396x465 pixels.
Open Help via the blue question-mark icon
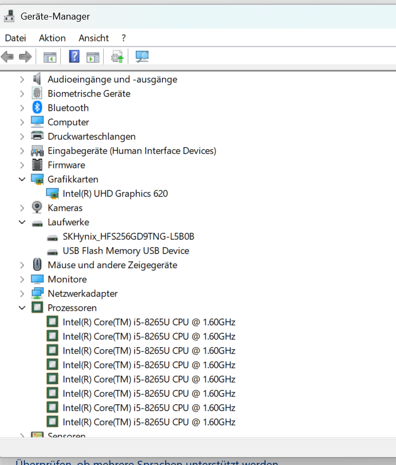click(74, 57)
